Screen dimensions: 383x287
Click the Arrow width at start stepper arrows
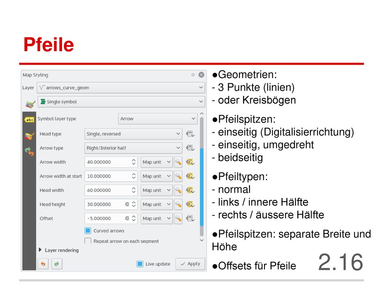(134, 176)
